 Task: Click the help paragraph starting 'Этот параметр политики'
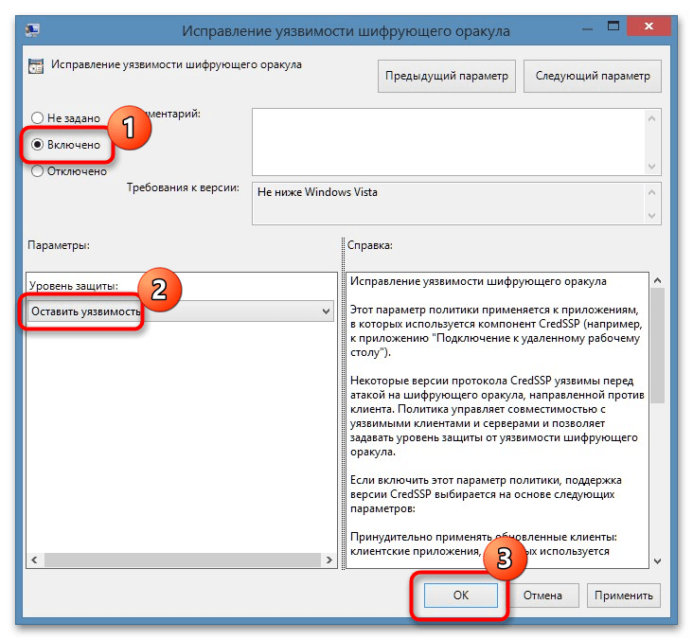coord(495,331)
